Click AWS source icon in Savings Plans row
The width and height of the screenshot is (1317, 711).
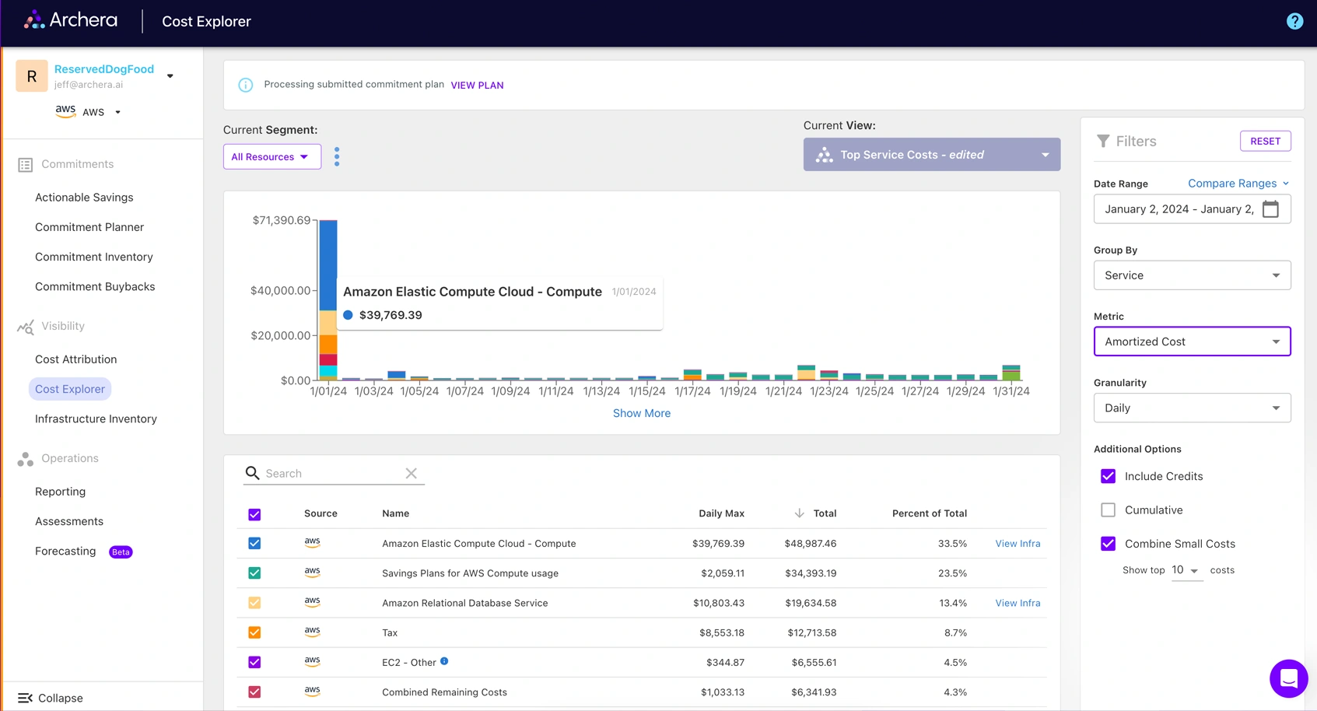pyautogui.click(x=312, y=573)
